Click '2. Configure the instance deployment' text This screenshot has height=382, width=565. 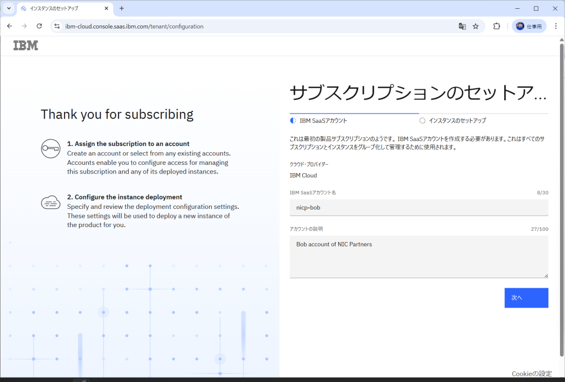point(125,197)
